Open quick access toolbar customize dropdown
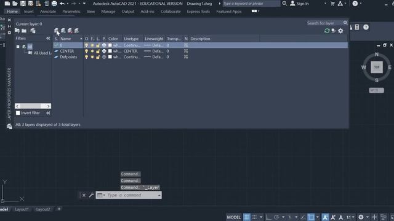Image resolution: width=394 pixels, height=221 pixels. (84, 4)
